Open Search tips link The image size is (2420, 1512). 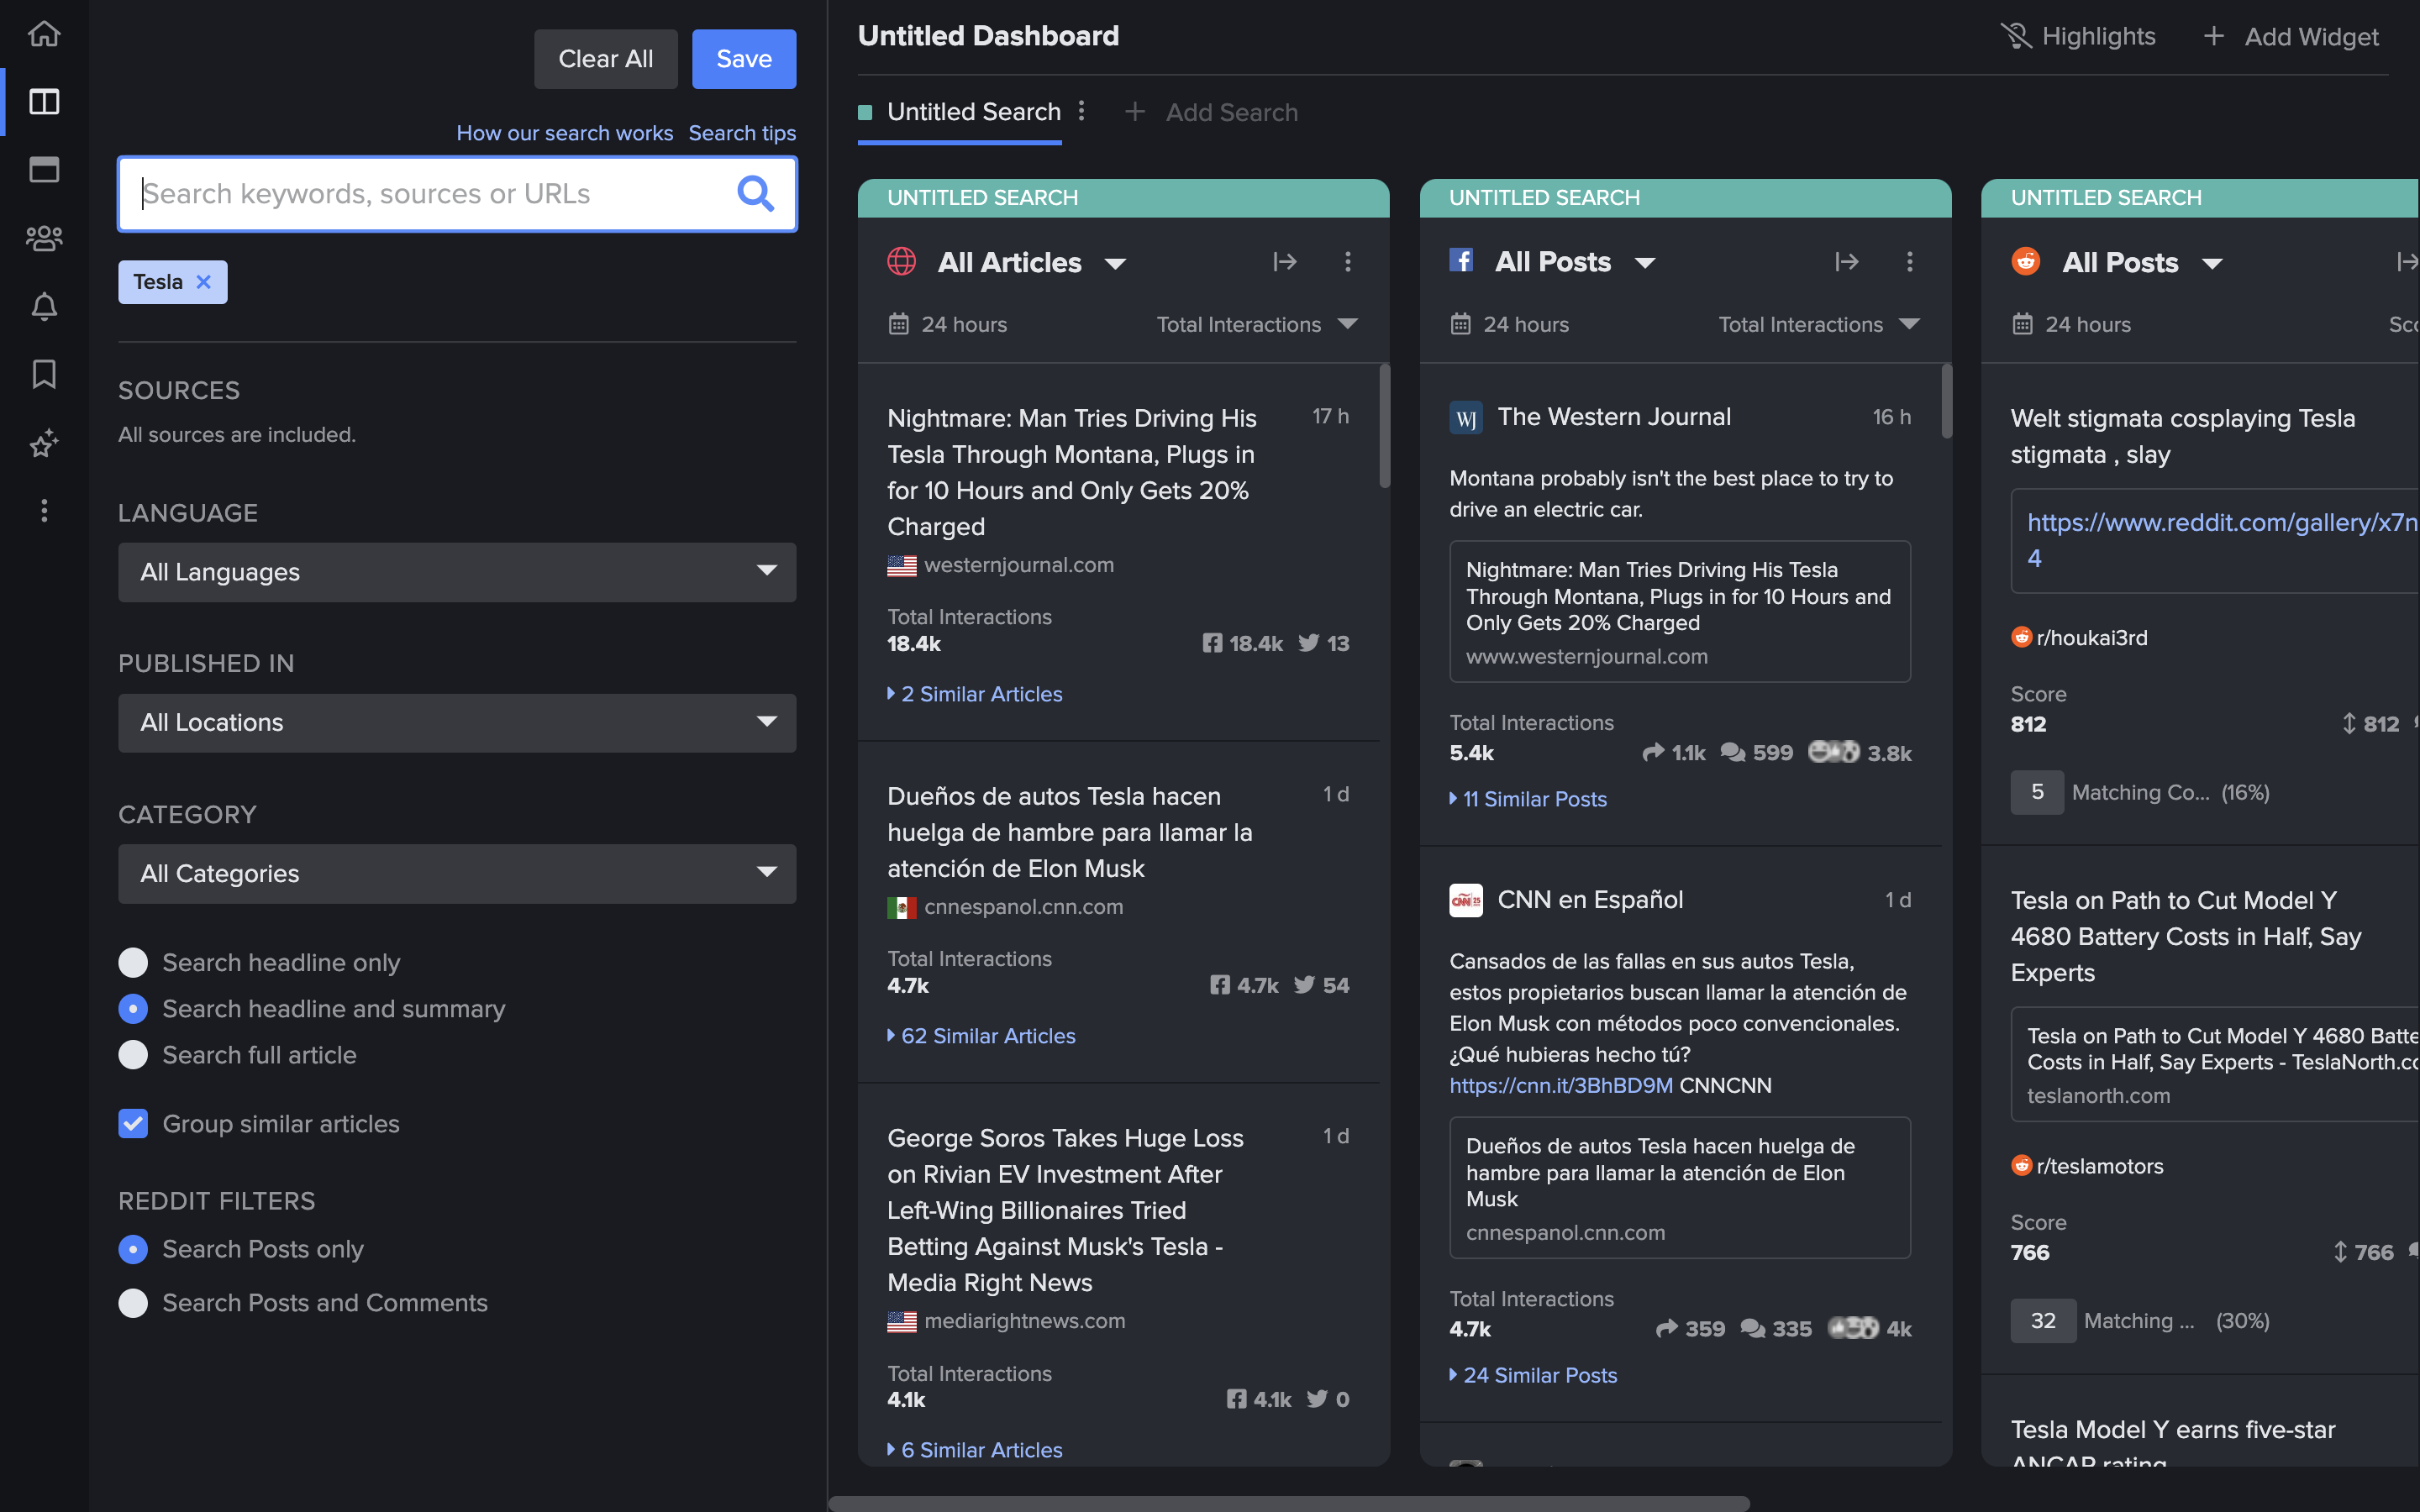pos(742,133)
